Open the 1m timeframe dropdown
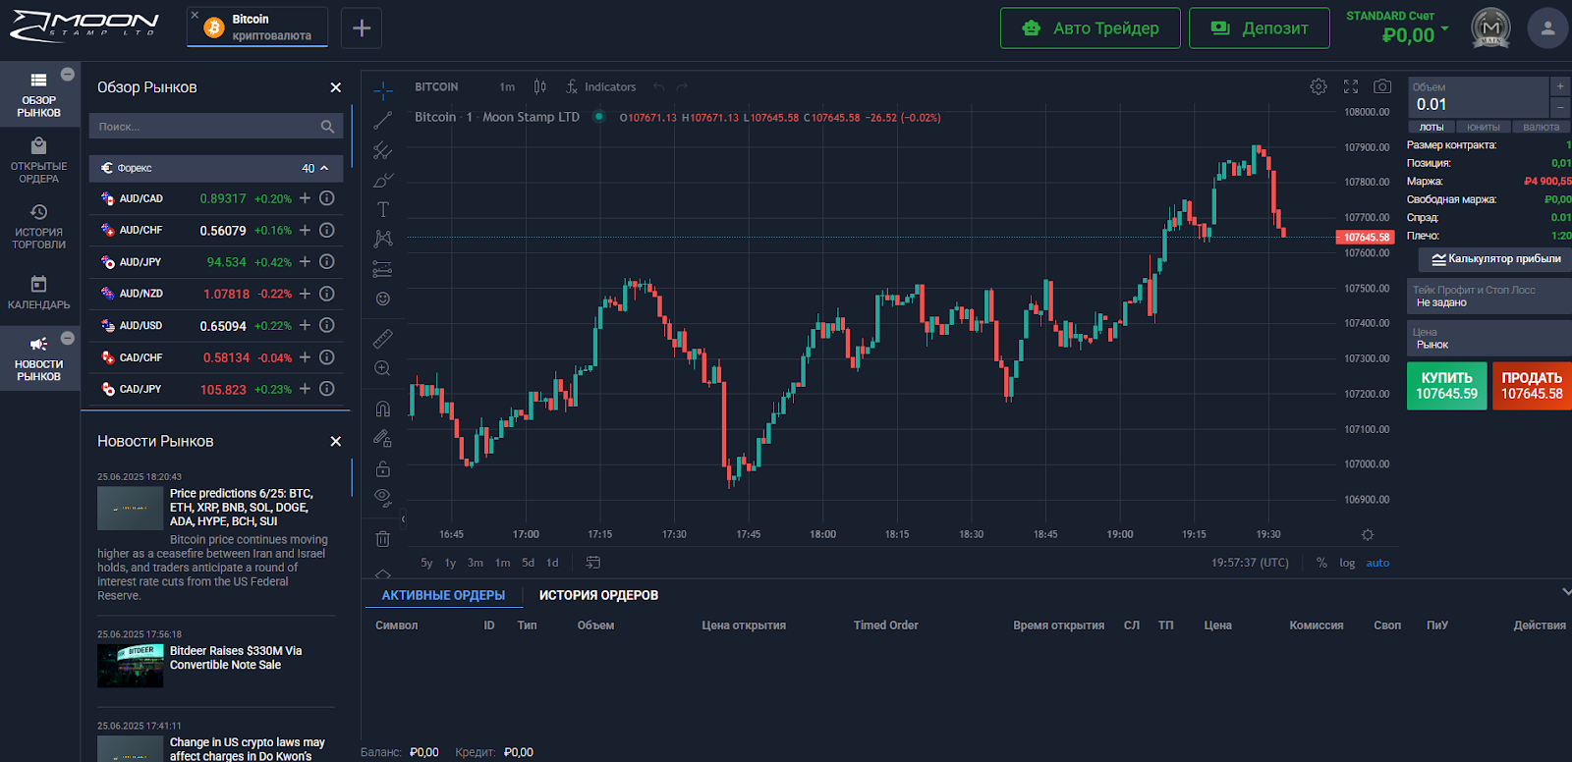 pyautogui.click(x=507, y=86)
